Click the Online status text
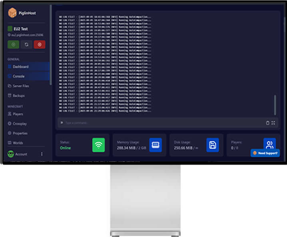The image size is (287, 237). pyautogui.click(x=65, y=148)
